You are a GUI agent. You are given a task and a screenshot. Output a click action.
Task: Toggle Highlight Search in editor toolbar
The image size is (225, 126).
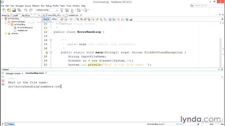click(x=89, y=19)
